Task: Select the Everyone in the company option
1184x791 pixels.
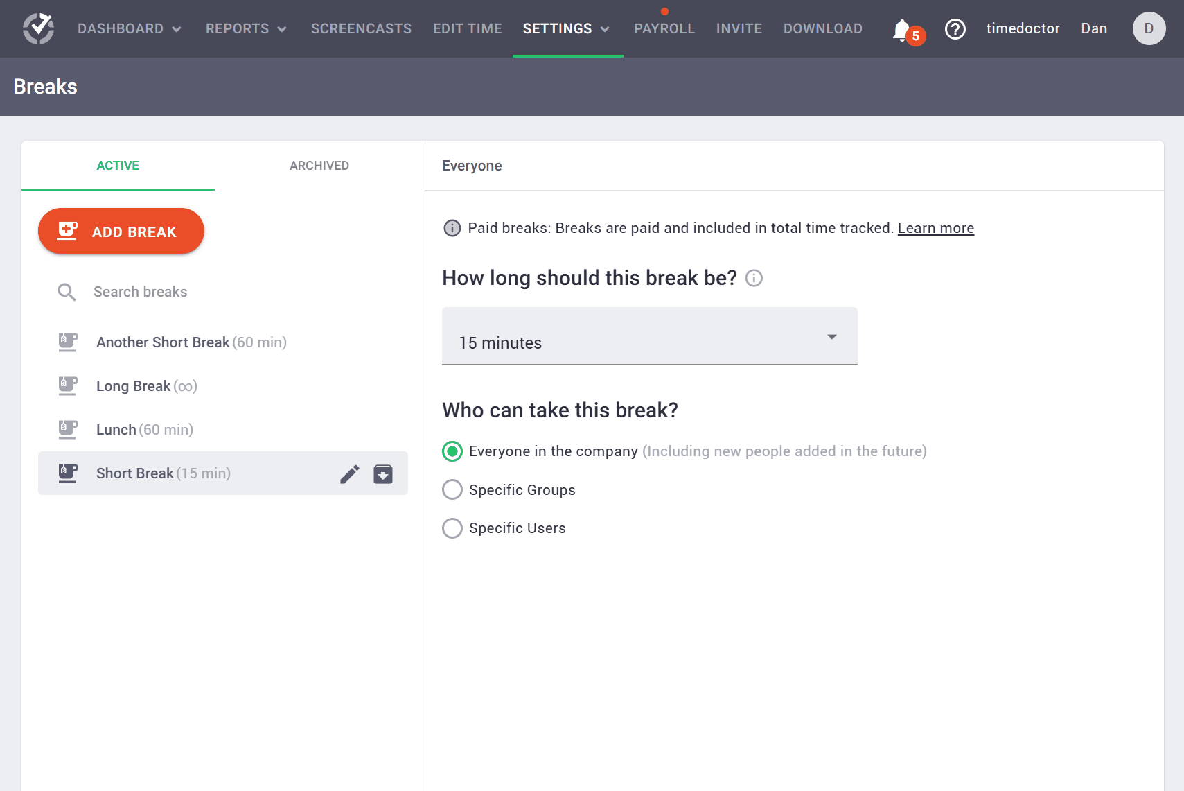Action: (452, 451)
